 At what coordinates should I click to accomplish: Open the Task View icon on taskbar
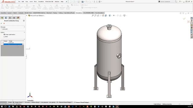coord(5,106)
